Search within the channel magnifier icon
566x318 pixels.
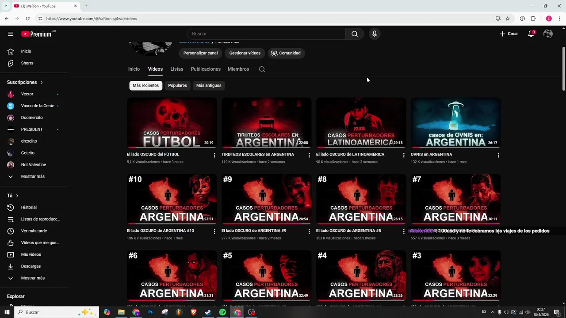(262, 69)
